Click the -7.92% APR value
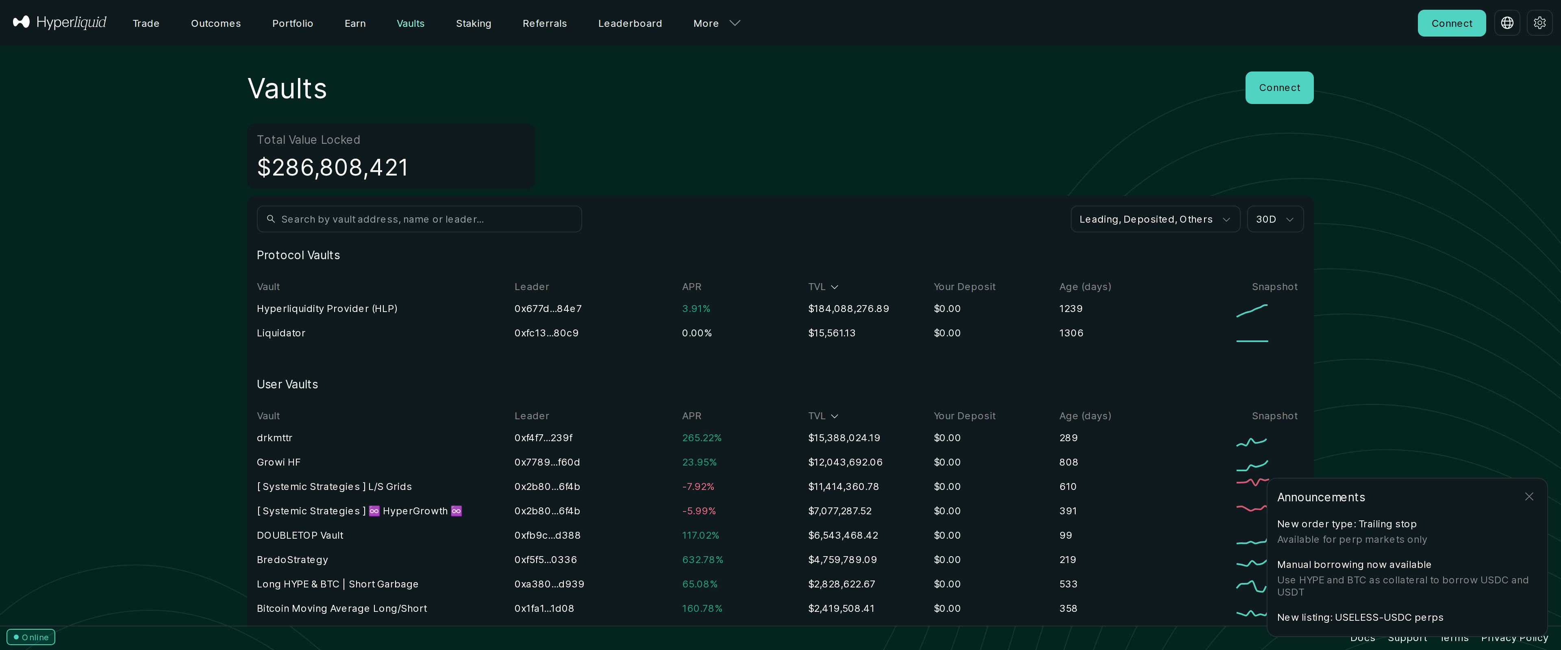Screen dimensions: 1561x650 698,486
